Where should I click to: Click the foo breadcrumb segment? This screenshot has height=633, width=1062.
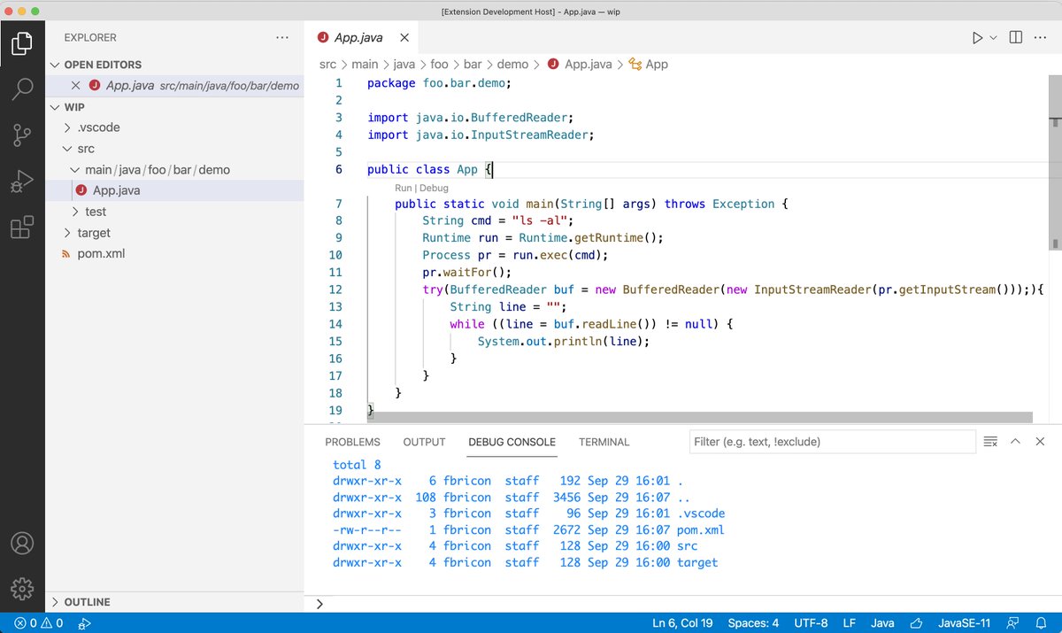point(440,65)
